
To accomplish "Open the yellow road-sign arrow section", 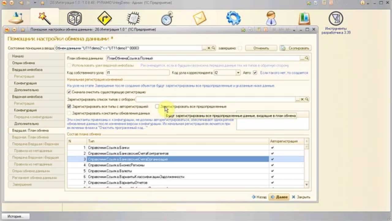I will click(105, 18).
